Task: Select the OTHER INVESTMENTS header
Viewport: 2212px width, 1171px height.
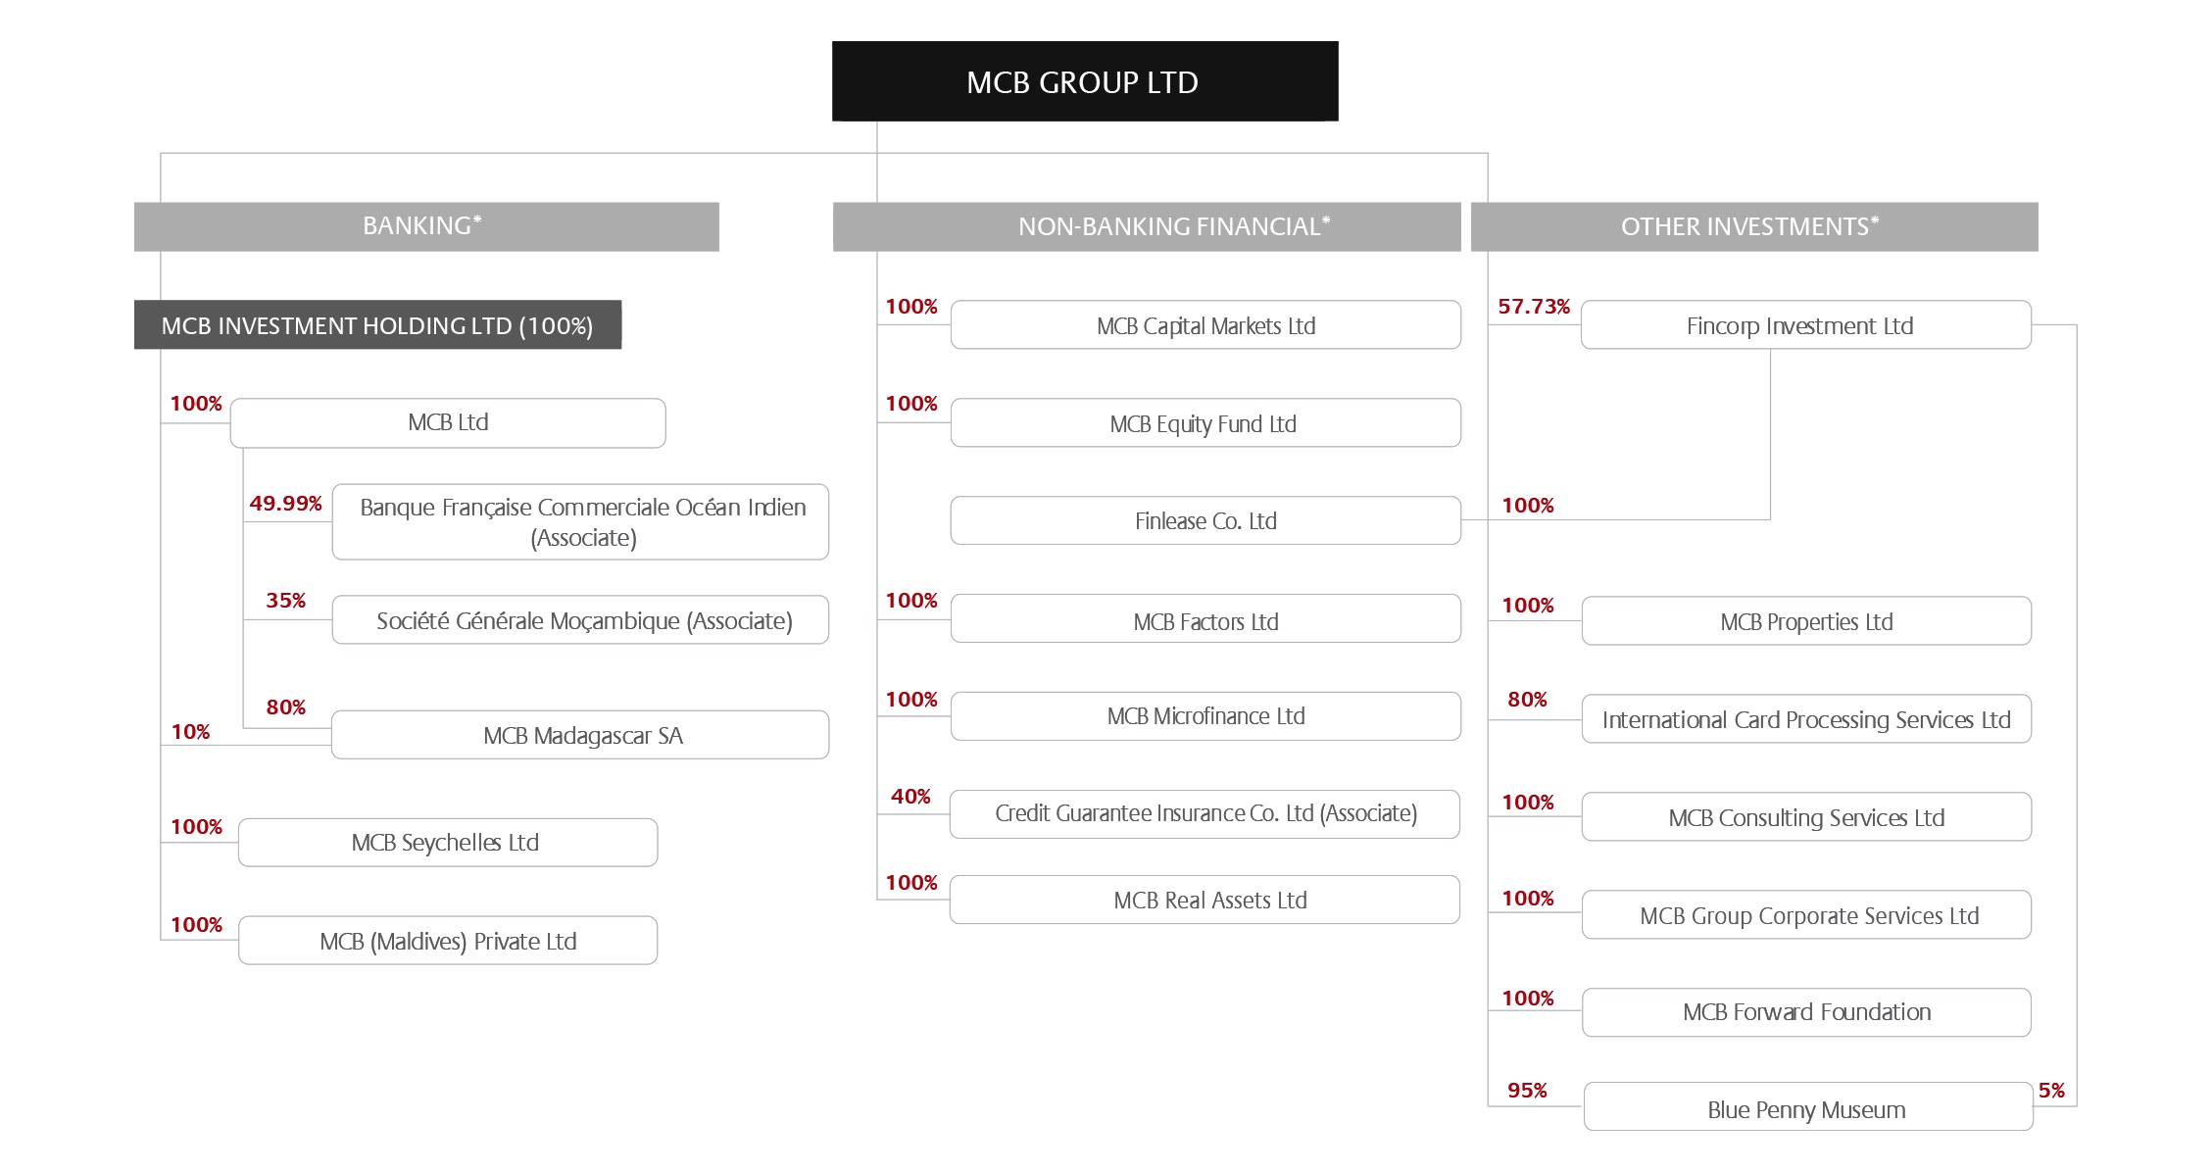Action: pos(1753,226)
